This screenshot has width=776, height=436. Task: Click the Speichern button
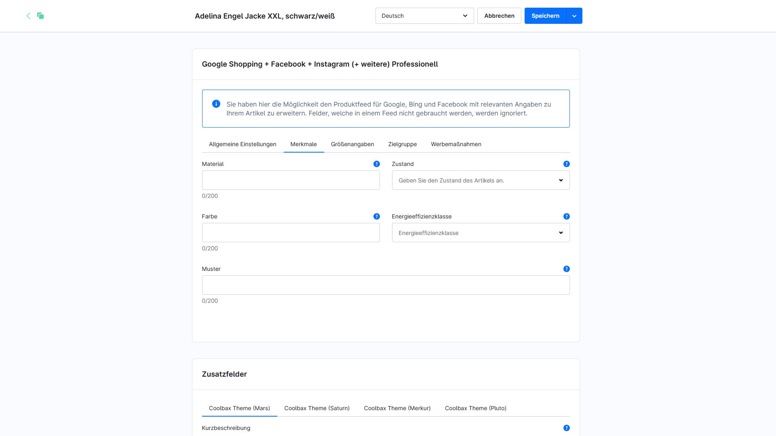(x=545, y=16)
